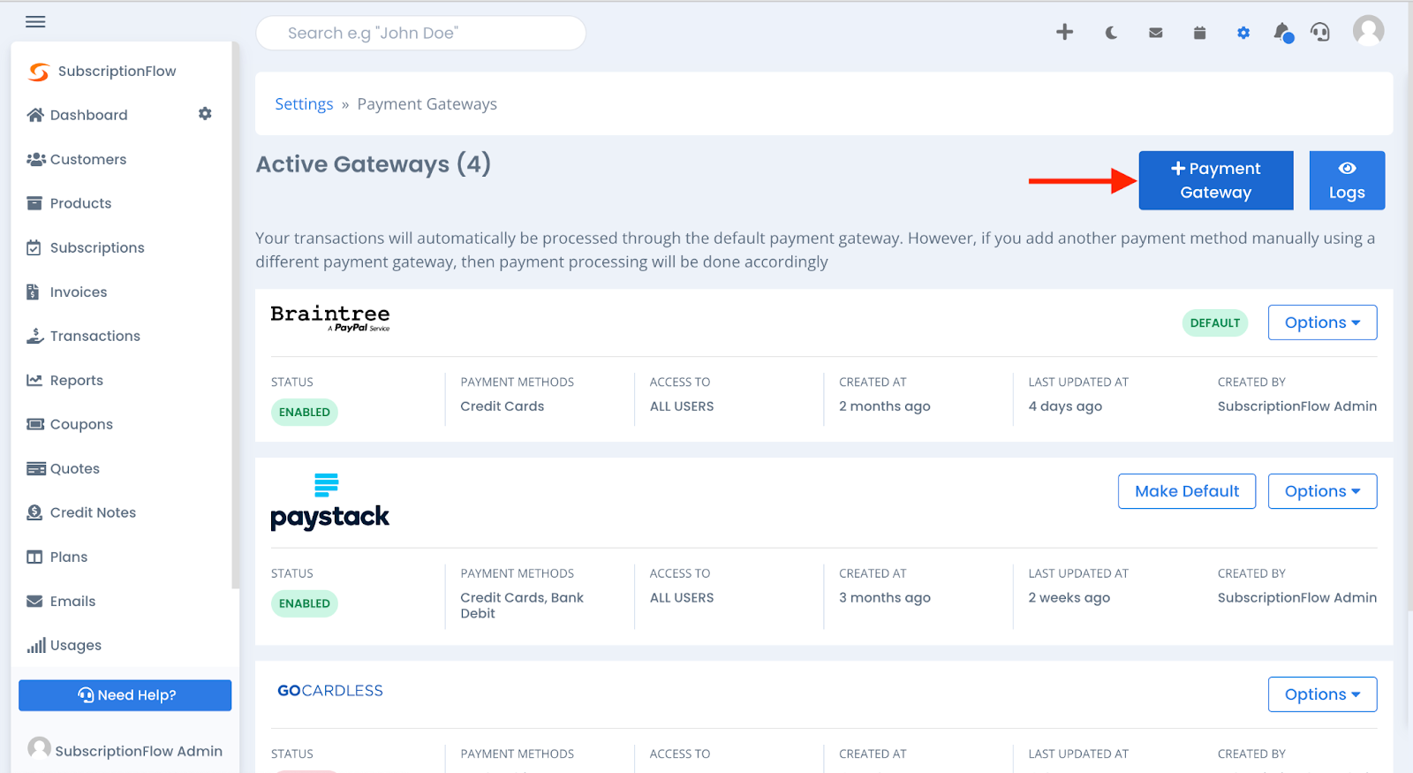The height and width of the screenshot is (773, 1413).
Task: View gateway Logs with eye icon
Action: pyautogui.click(x=1347, y=180)
